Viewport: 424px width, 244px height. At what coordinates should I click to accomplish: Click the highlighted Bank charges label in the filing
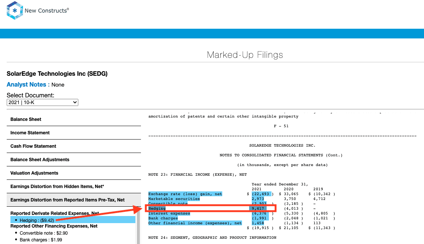tap(163, 218)
